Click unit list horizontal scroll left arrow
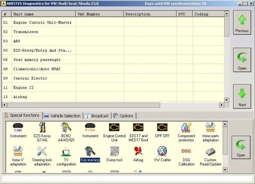The image size is (255, 184). pos(4,105)
